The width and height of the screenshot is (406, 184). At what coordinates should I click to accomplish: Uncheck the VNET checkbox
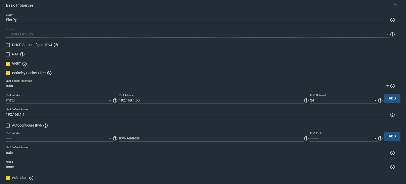click(x=8, y=64)
